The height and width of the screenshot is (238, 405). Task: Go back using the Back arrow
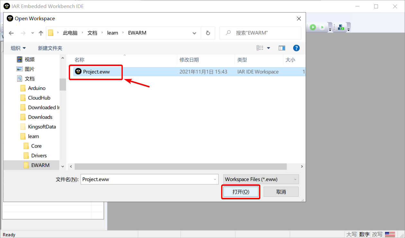pos(11,33)
